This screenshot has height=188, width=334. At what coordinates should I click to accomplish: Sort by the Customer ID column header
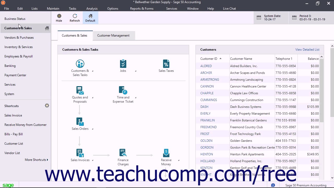click(211, 59)
